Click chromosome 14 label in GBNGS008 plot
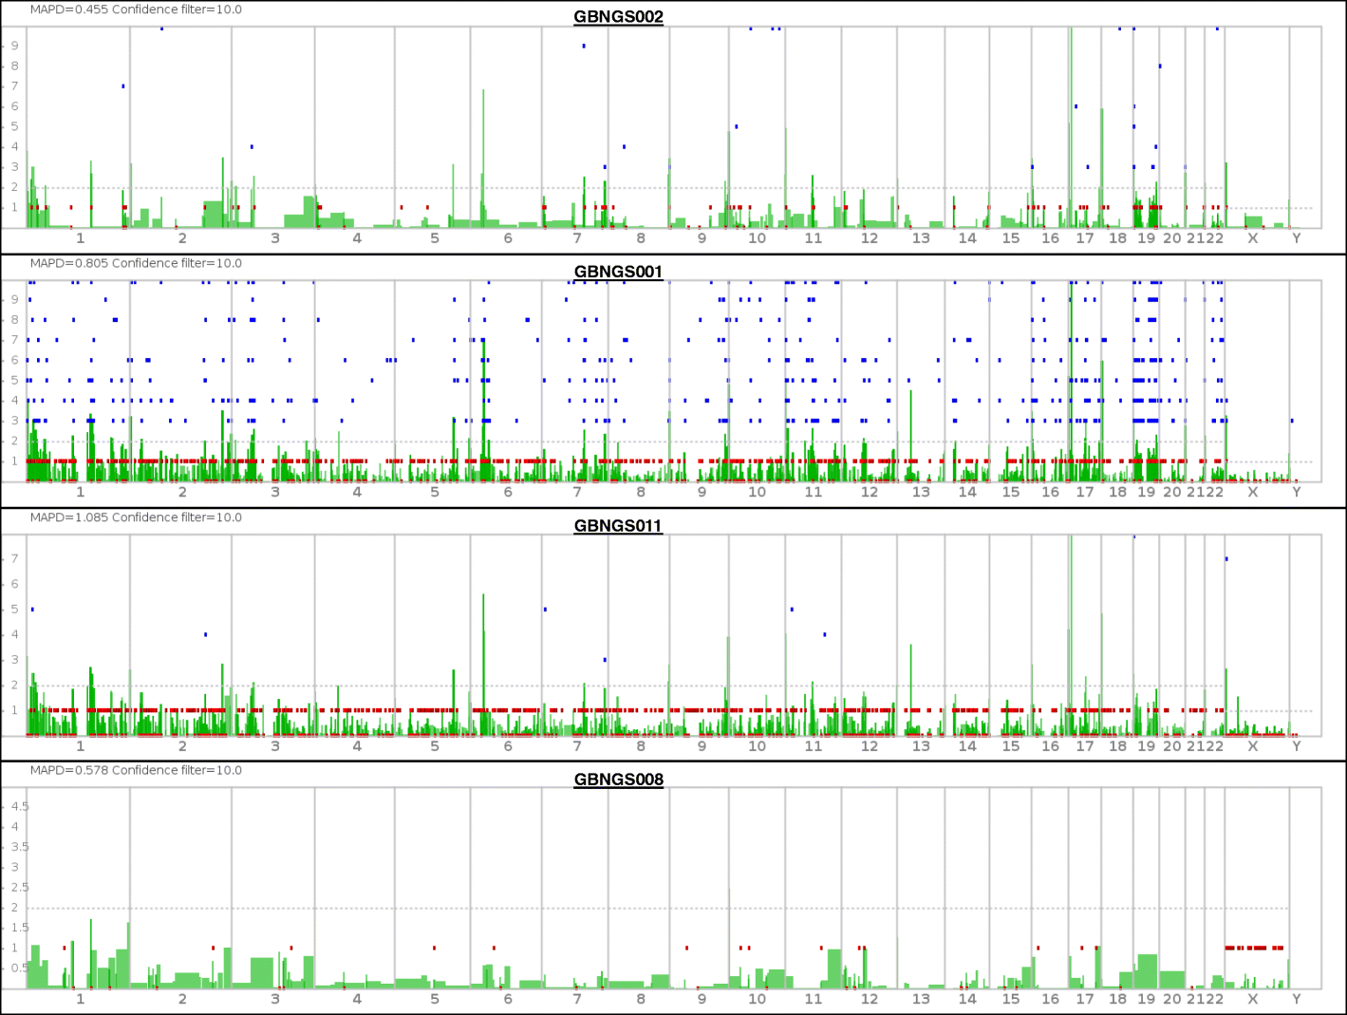 click(x=967, y=999)
